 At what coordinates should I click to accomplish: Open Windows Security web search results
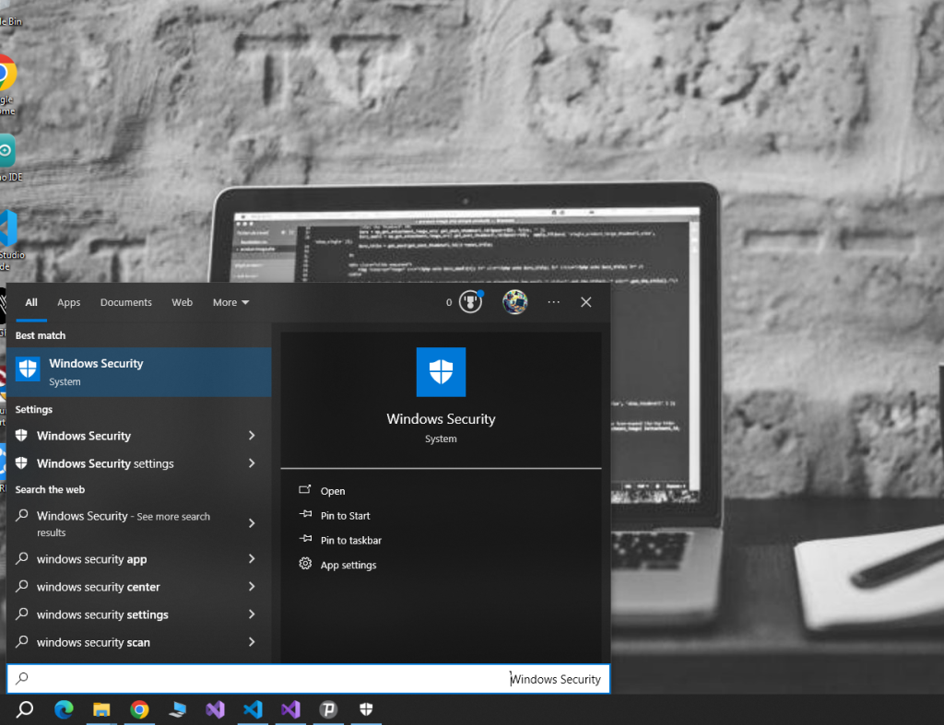pos(124,523)
